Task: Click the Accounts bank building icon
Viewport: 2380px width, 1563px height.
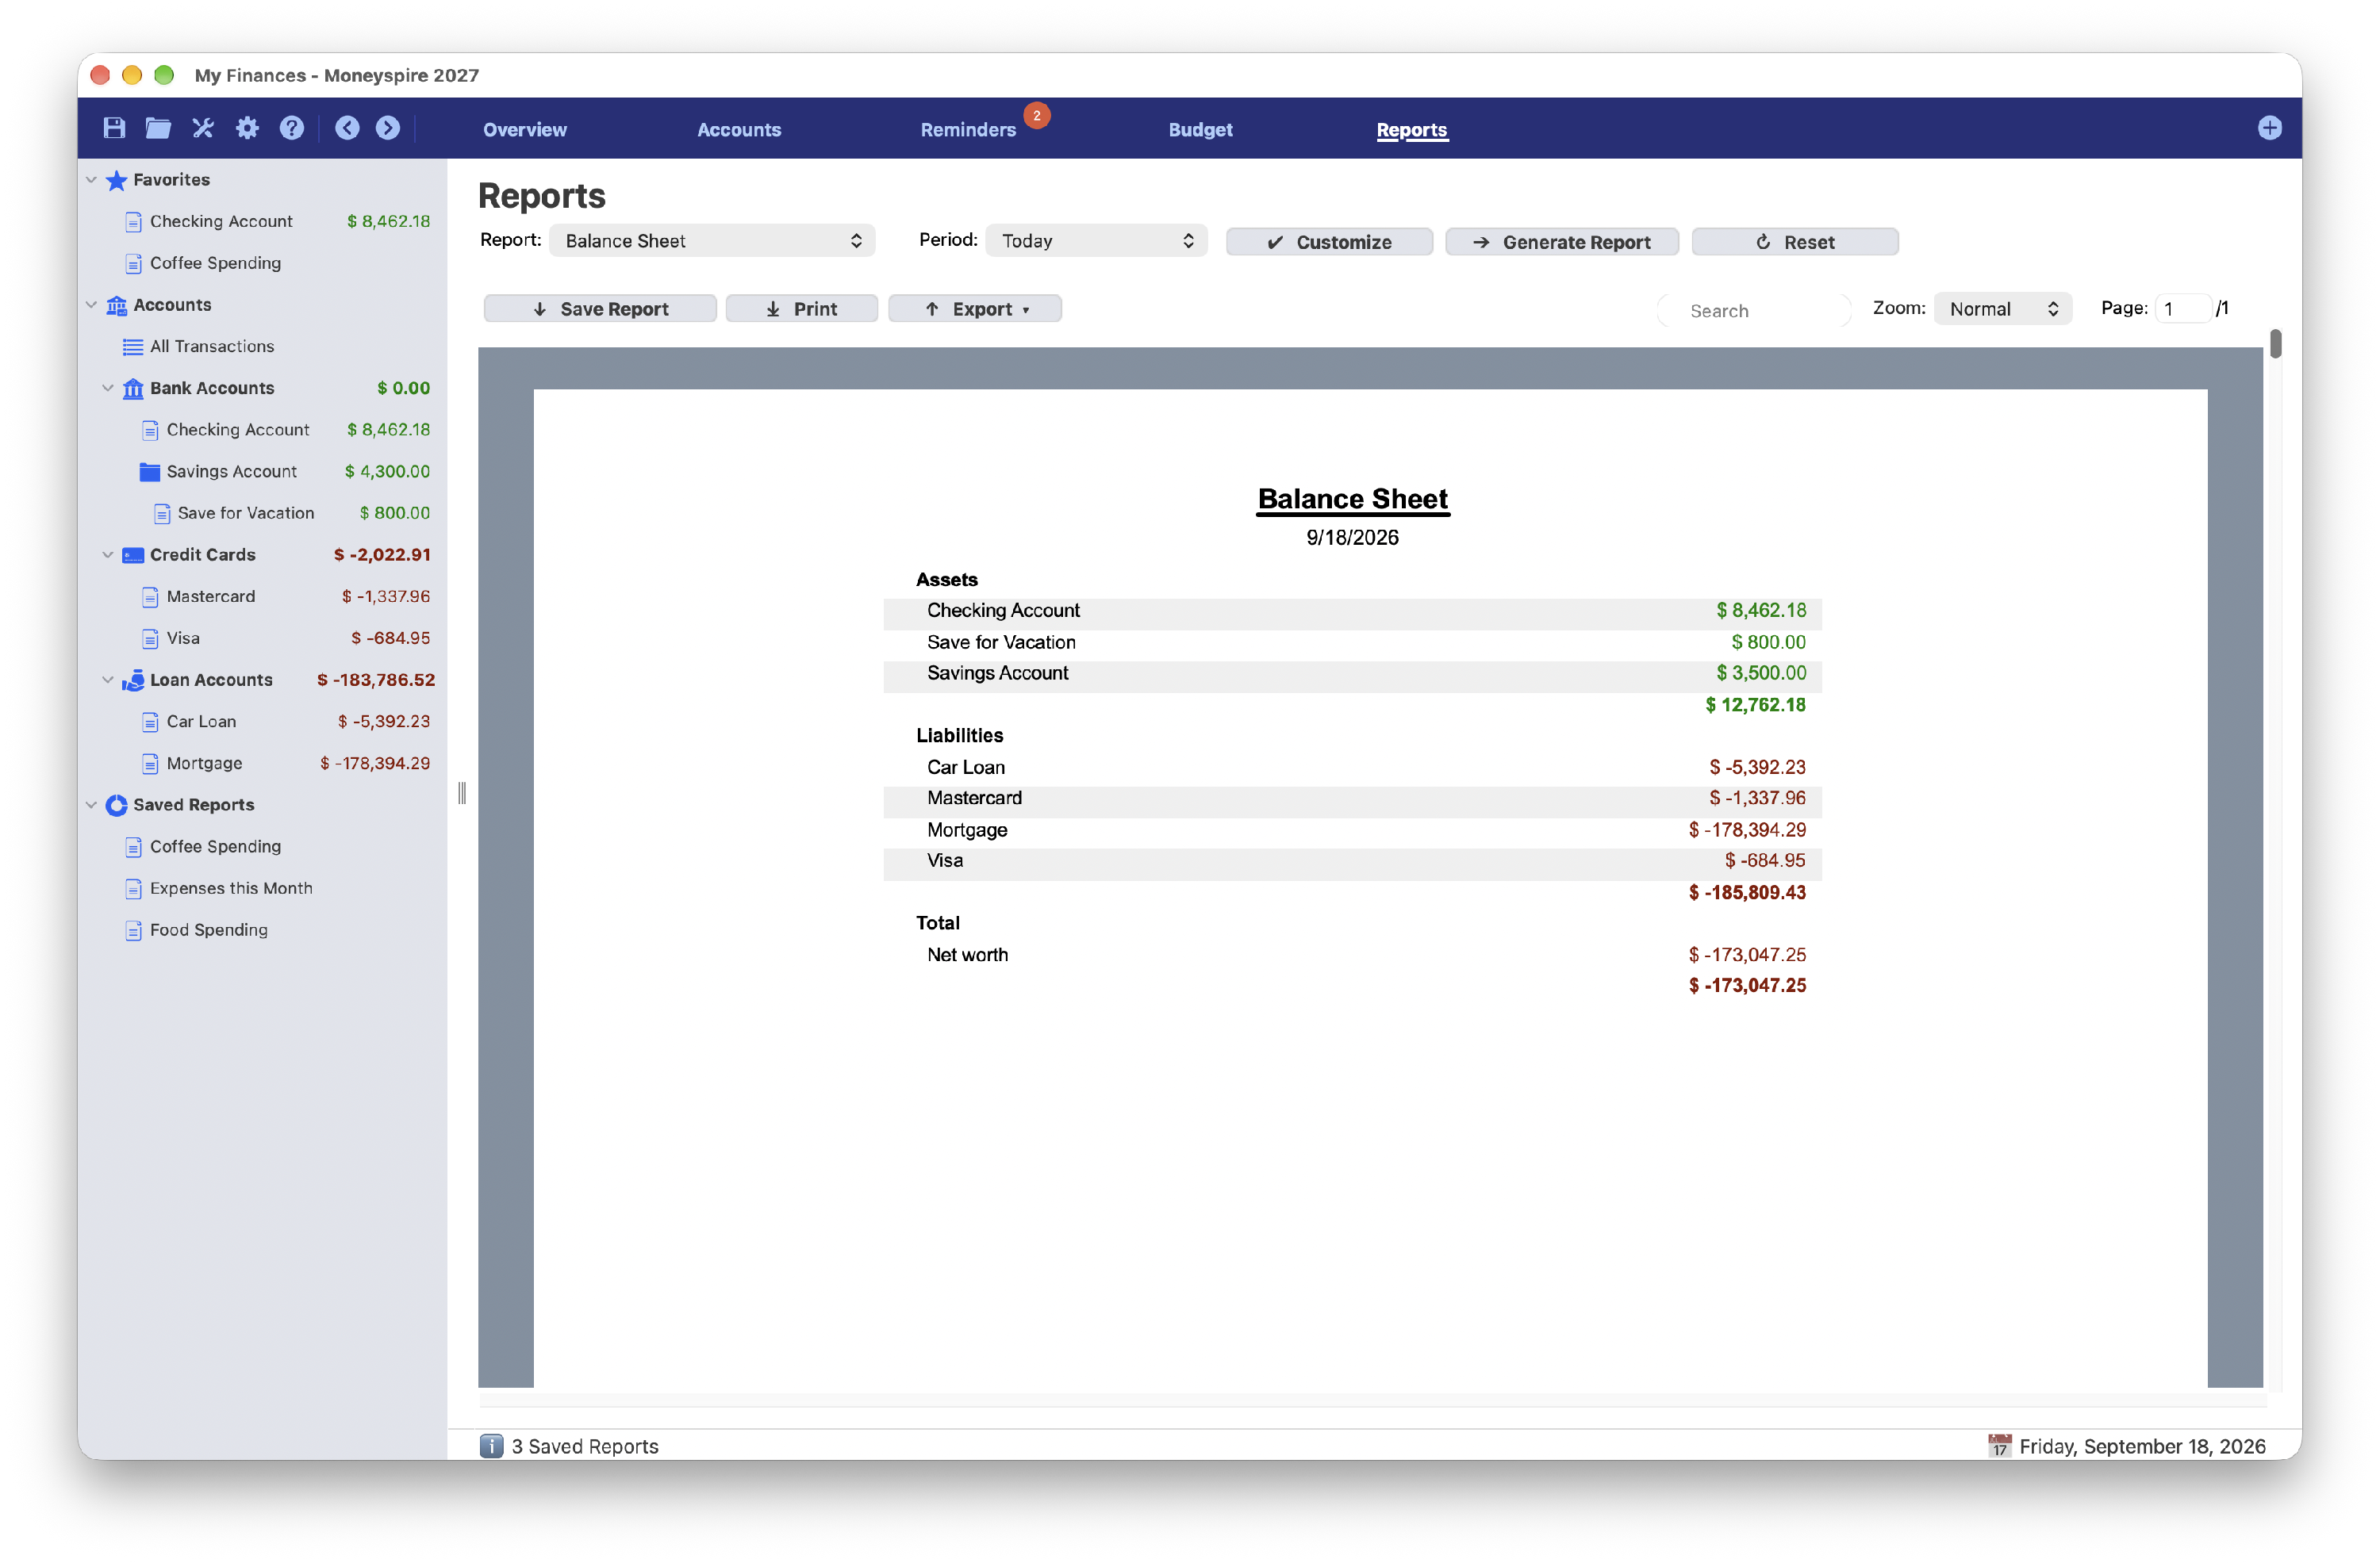Action: (117, 305)
